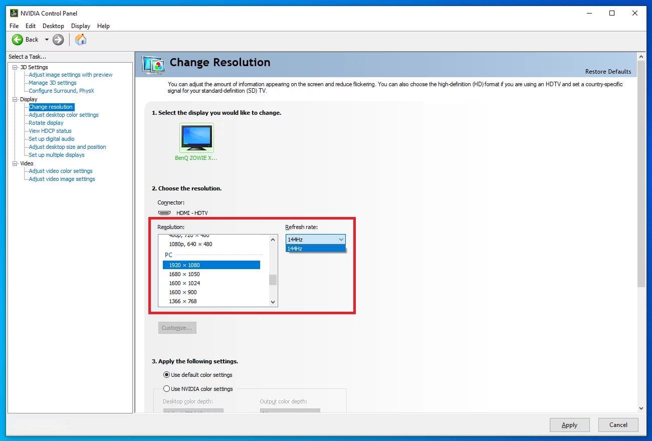Open the Display menu
652x441 pixels.
coord(81,26)
